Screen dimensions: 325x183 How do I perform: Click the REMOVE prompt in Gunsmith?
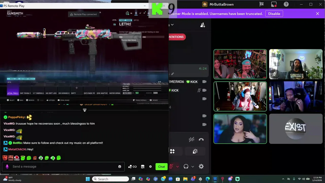pos(30,100)
